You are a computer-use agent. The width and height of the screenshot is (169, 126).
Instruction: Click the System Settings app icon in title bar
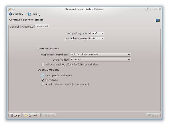[10, 9]
